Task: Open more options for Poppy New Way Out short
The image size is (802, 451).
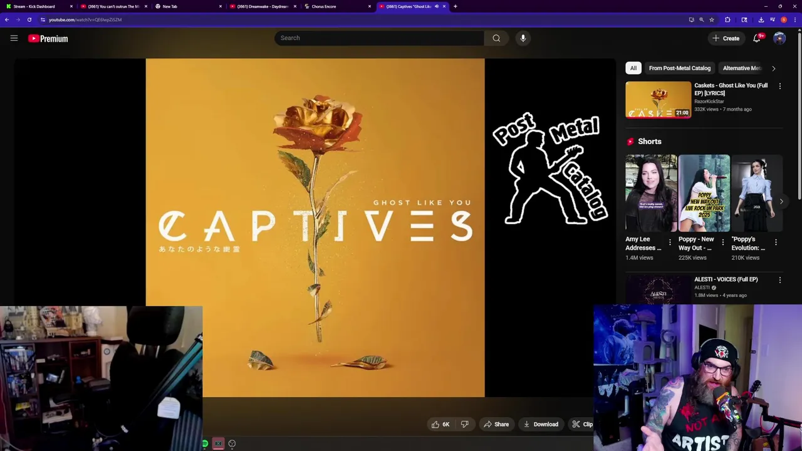Action: 723,242
